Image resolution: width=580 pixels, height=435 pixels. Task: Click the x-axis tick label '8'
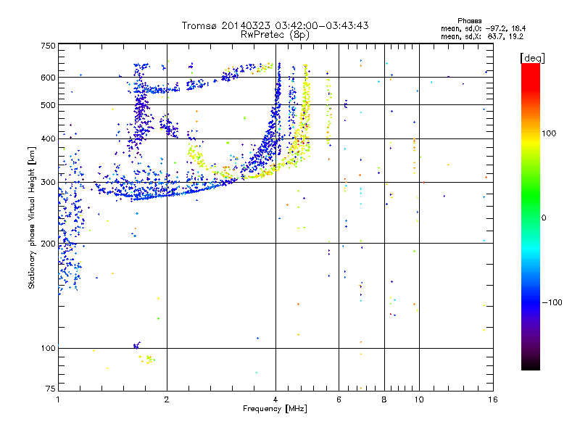pos(384,399)
